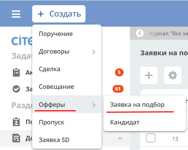Screen dimensions: 188x150
Task: Click the orange badge showing 61
Action: click(x=118, y=89)
